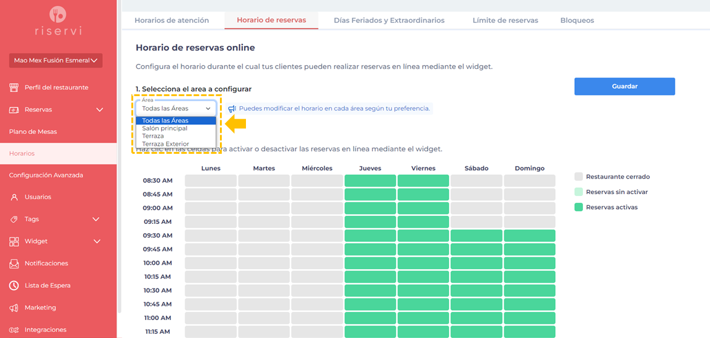Click the Lista de Espera clock icon
The width and height of the screenshot is (710, 338).
coord(14,286)
